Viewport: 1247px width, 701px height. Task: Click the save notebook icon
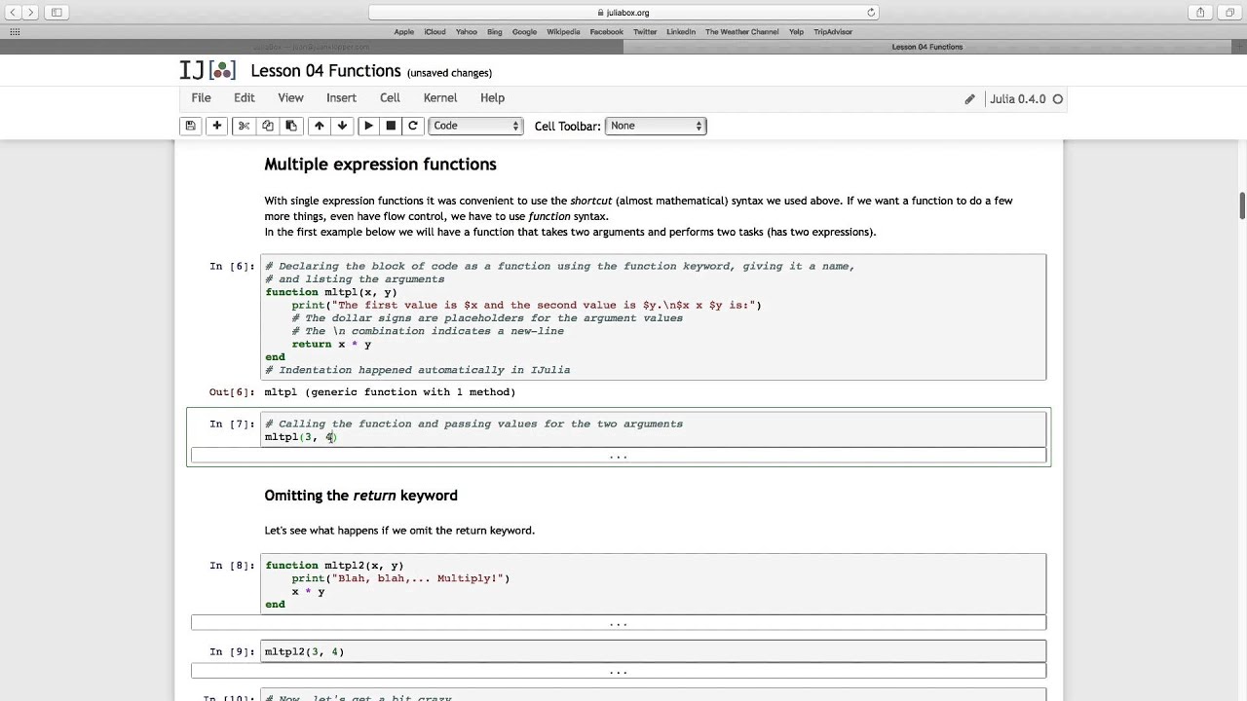pyautogui.click(x=191, y=126)
